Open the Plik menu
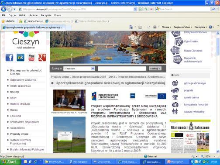 tap(3, 15)
